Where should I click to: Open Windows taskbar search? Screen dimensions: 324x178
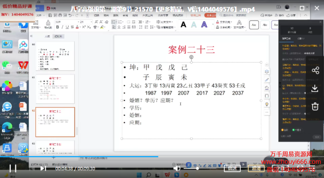[148, 175]
